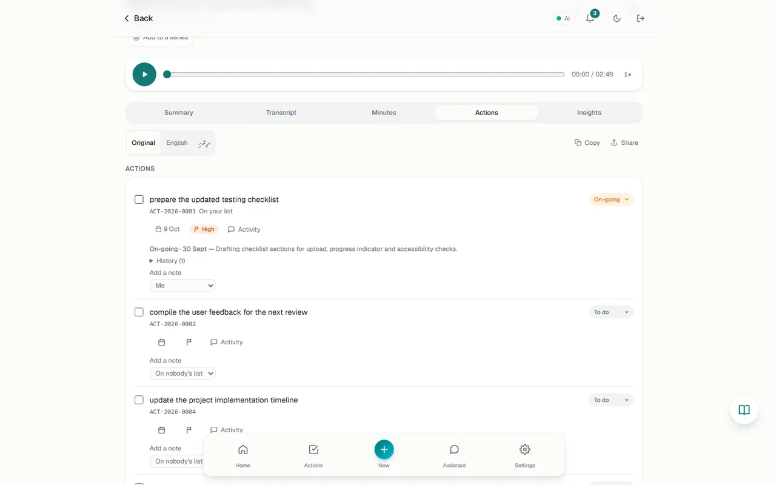Set priority via flag icon for ACT-2026-0002
776x485 pixels.
pos(189,342)
